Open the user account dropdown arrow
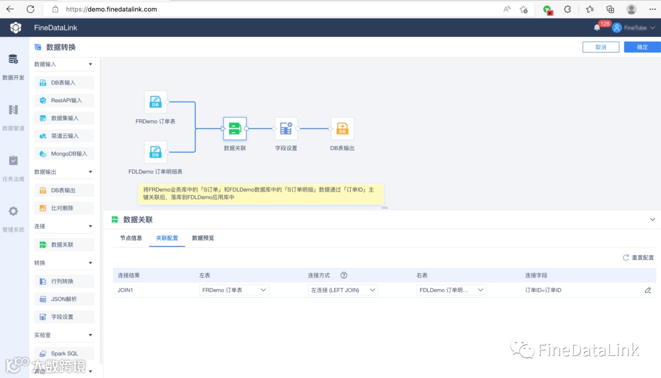The height and width of the screenshot is (378, 661). [652, 28]
